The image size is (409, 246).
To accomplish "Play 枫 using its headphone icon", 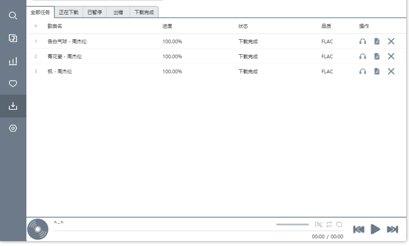I will (x=363, y=71).
